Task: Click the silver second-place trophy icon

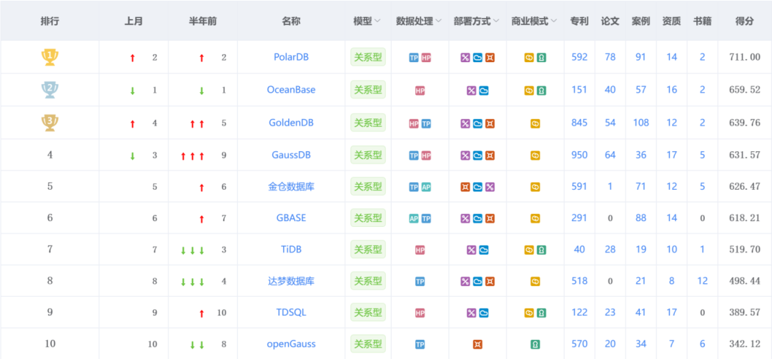Action: tap(50, 90)
